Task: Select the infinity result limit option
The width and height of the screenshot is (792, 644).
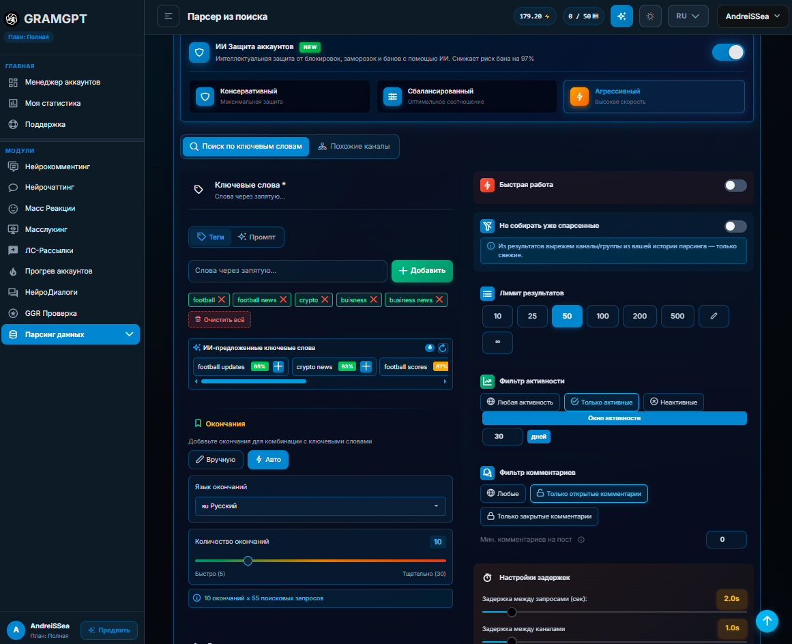Action: [497, 342]
